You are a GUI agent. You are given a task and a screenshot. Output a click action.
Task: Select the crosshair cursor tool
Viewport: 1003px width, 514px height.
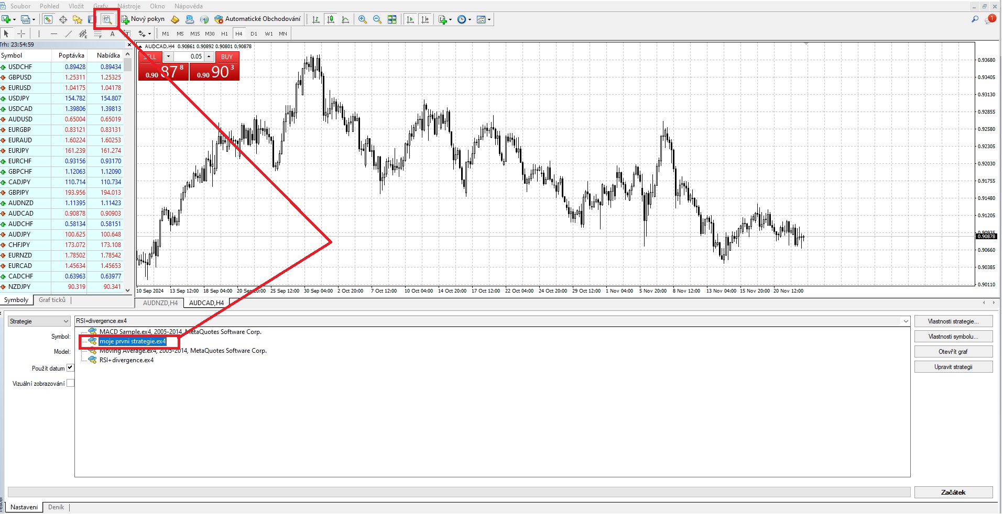[21, 33]
